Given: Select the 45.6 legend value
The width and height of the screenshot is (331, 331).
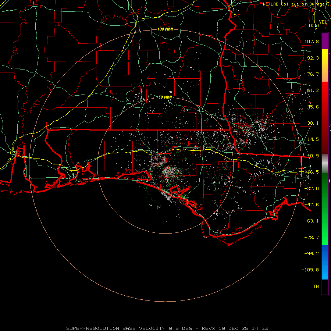Looking at the screenshot, I should click(313, 107).
